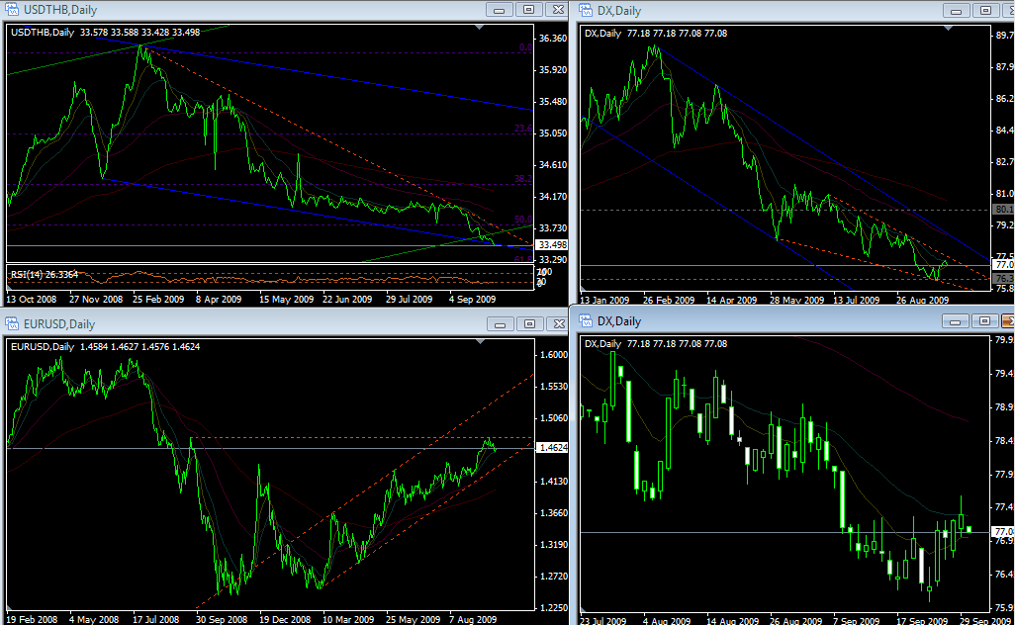
Task: Click the 'RSI(14) 26.3364' indicator label
Action: [x=45, y=275]
